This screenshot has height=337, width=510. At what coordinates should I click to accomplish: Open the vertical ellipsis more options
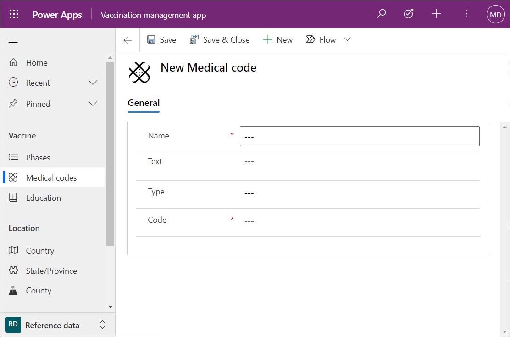point(466,14)
